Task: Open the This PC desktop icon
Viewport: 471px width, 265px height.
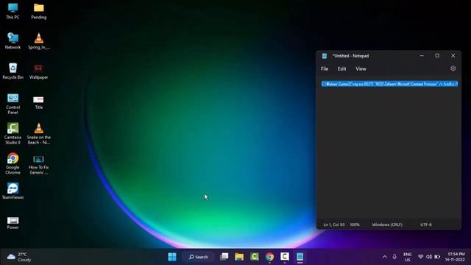Action: coord(13,11)
